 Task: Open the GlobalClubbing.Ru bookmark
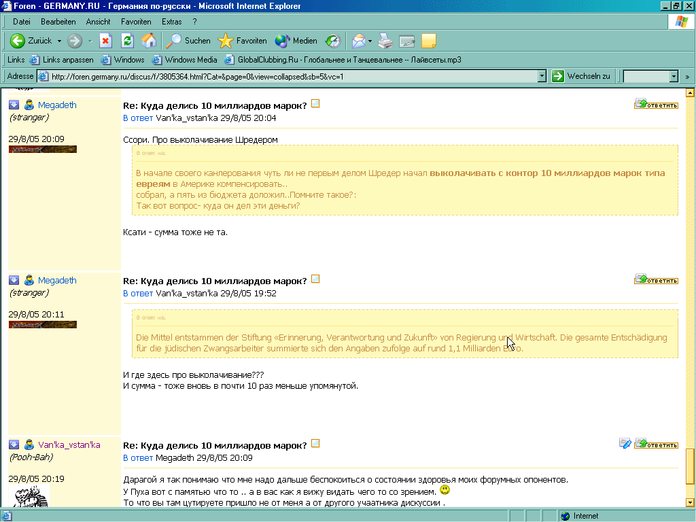[x=343, y=60]
